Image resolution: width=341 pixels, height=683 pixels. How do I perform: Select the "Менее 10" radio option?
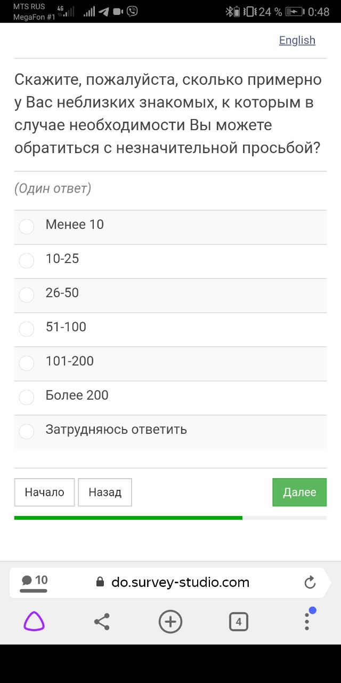click(27, 226)
